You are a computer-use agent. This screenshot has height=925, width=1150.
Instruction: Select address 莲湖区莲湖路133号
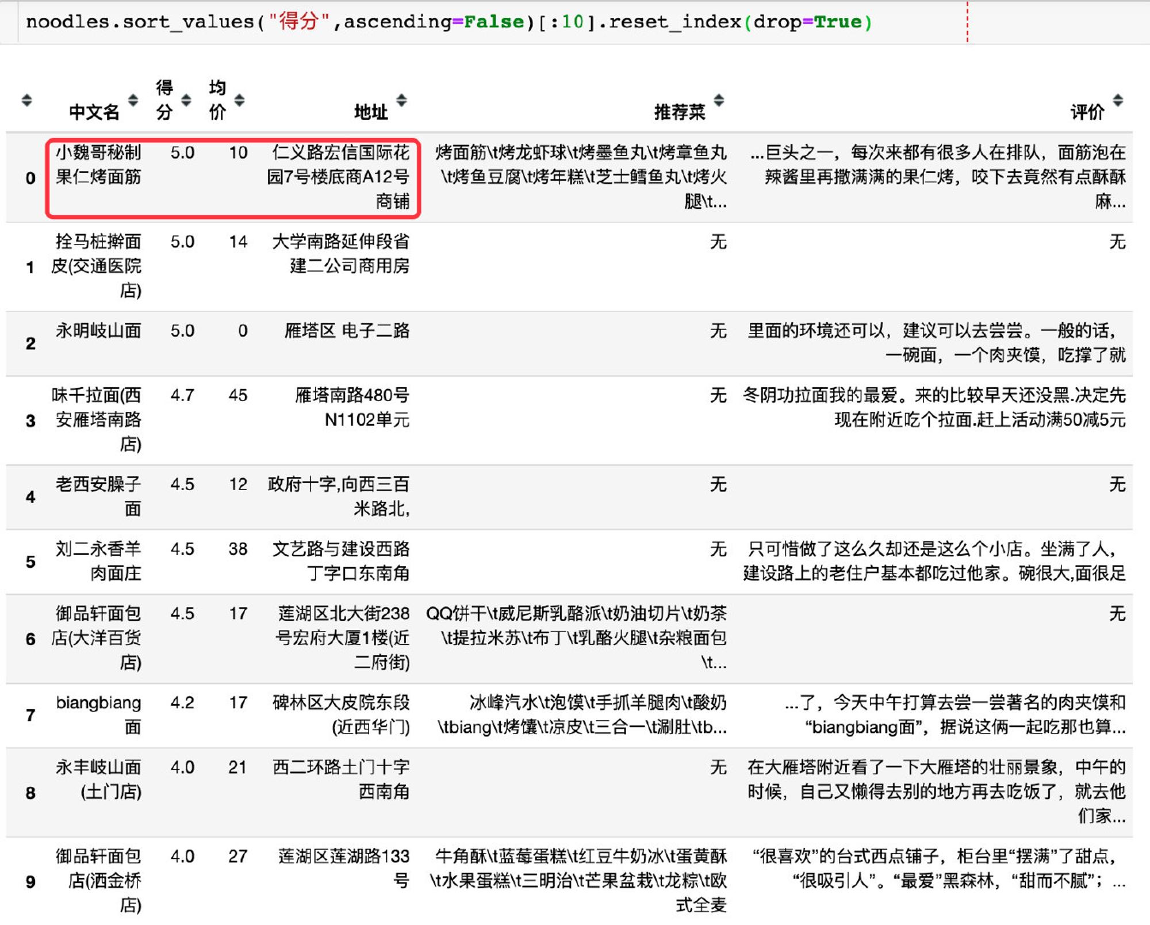pos(344,868)
